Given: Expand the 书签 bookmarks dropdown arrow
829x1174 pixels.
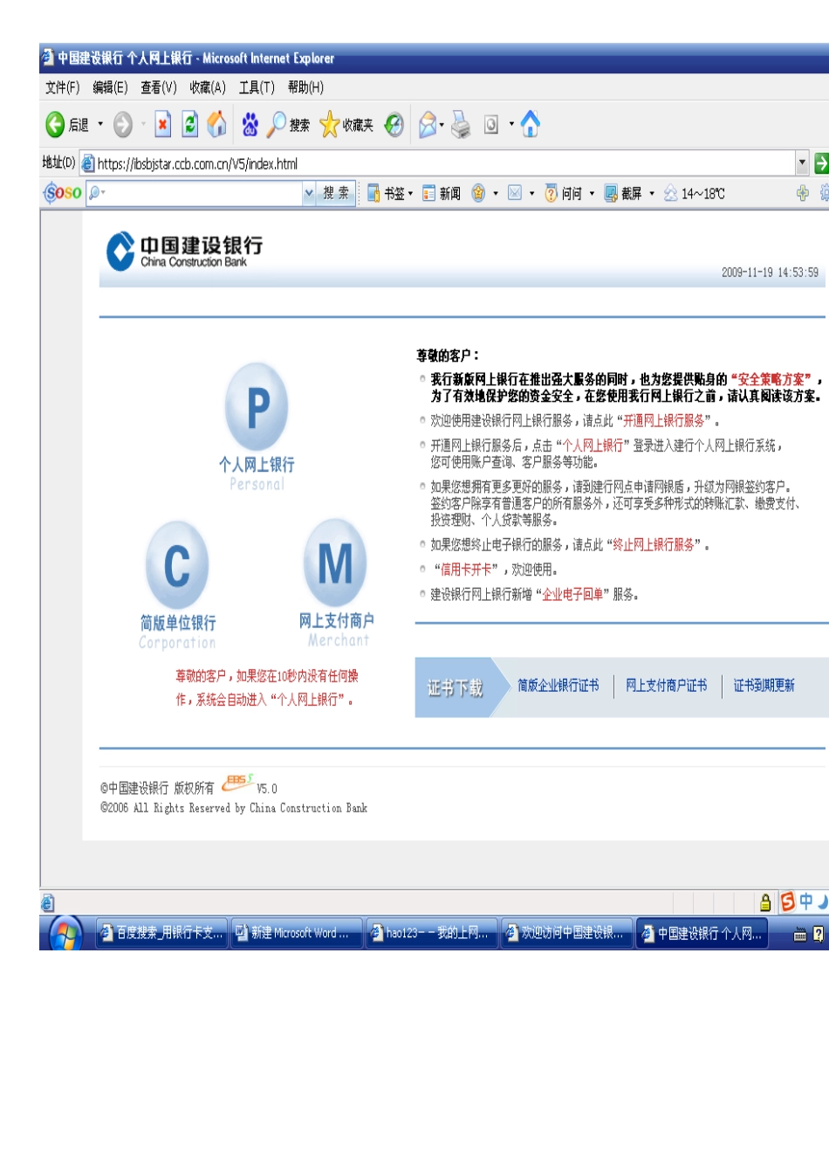Looking at the screenshot, I should pyautogui.click(x=410, y=194).
